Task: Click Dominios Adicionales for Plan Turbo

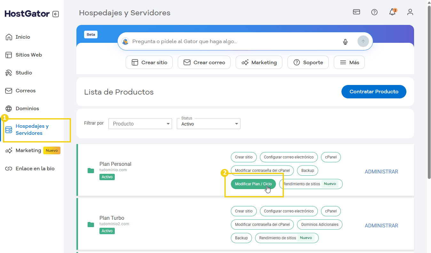Action: pyautogui.click(x=320, y=225)
